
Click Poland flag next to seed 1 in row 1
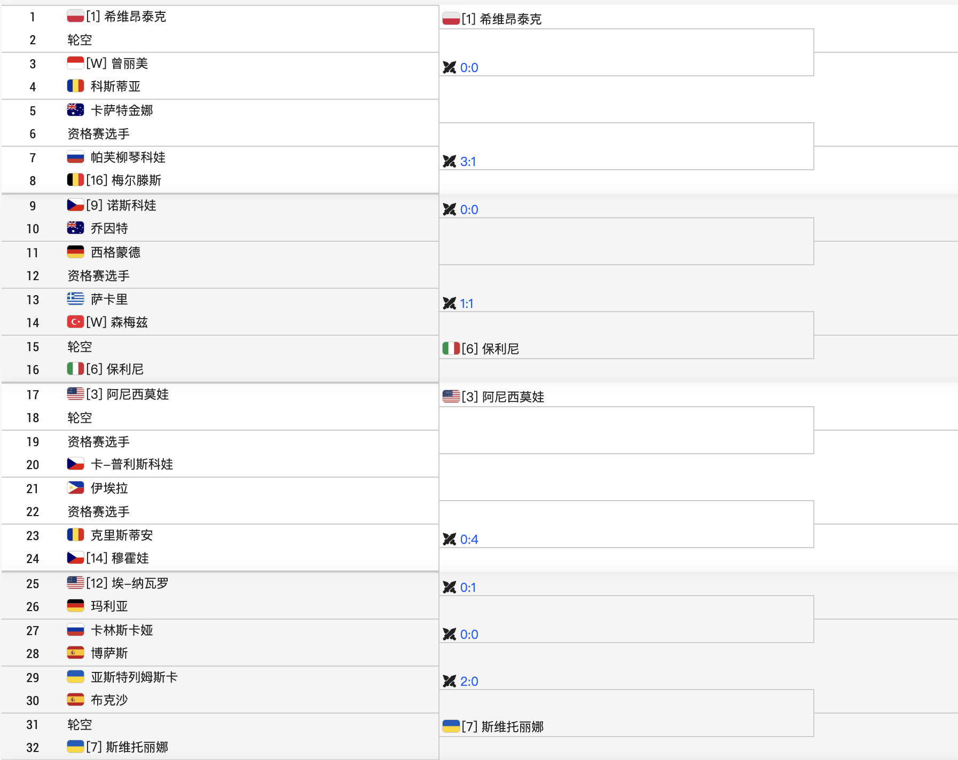point(75,16)
